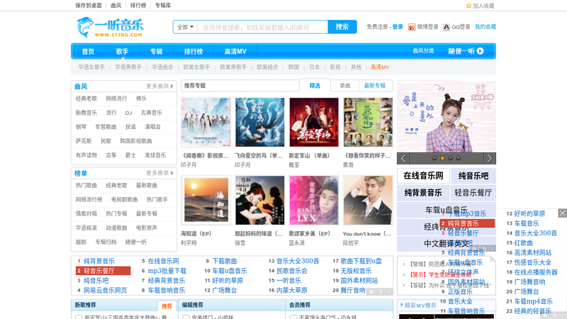
Task: Open the 歌手 nav tab
Action: click(122, 51)
